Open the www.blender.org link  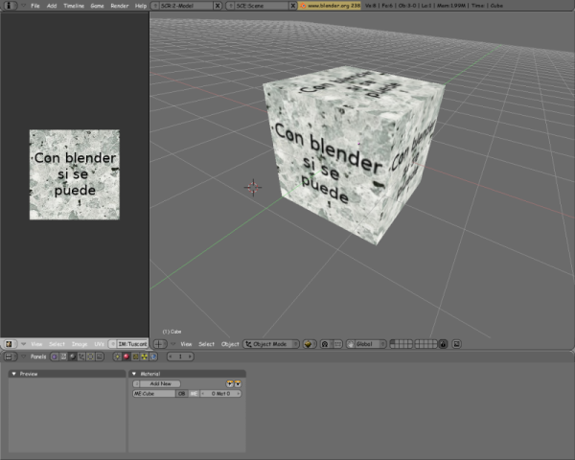(x=330, y=6)
